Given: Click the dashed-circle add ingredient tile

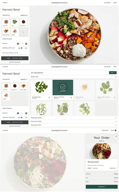Looking at the screenshot, I should pyautogui.click(x=24, y=32).
